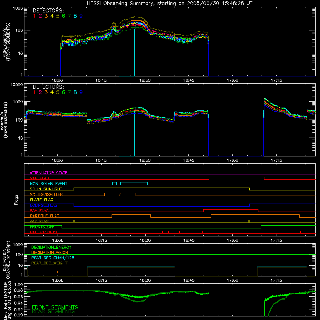Image resolution: width=320 pixels, height=320 pixels.
Task: Click DETECTORS: label in front segments plot
Action: pyautogui.click(x=48, y=11)
